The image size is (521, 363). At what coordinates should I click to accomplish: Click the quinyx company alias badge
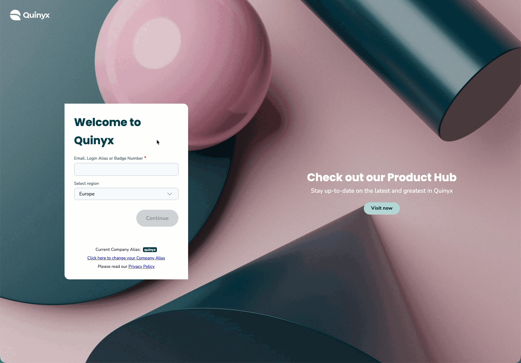[150, 250]
